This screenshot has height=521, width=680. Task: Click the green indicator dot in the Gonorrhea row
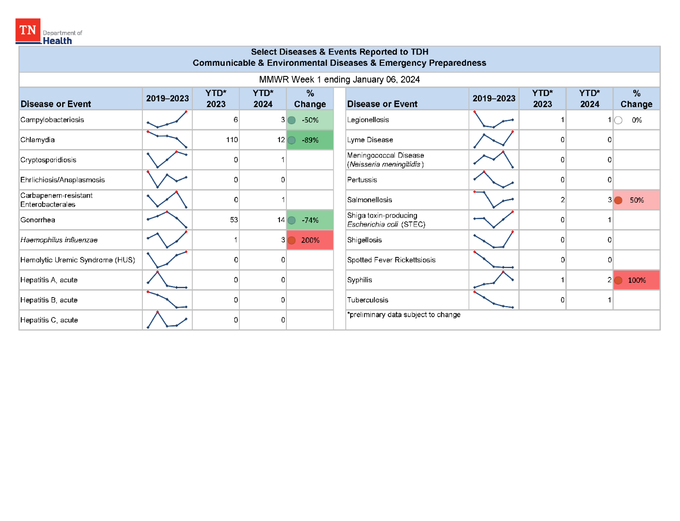click(x=291, y=220)
